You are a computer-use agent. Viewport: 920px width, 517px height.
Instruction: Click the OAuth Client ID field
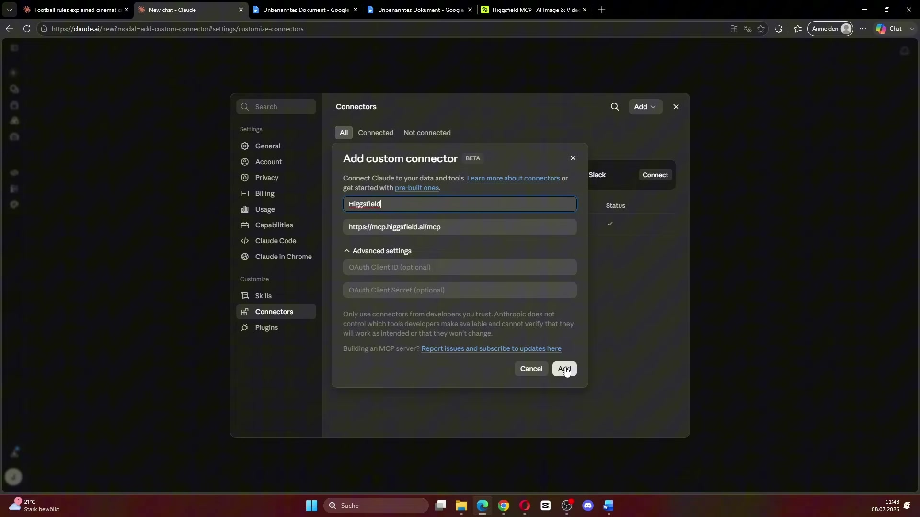(460, 267)
